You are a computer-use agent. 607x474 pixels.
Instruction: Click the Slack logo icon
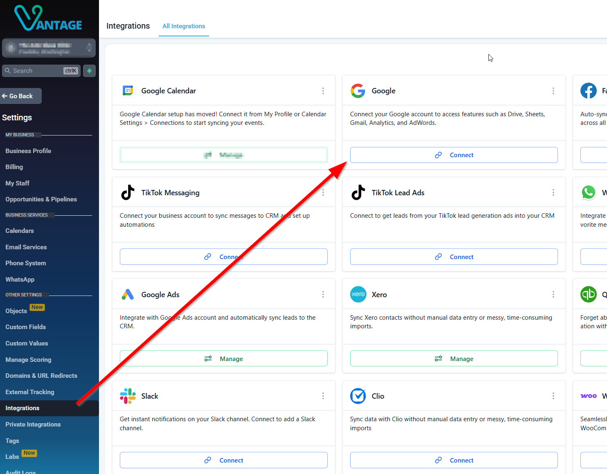[x=128, y=396]
